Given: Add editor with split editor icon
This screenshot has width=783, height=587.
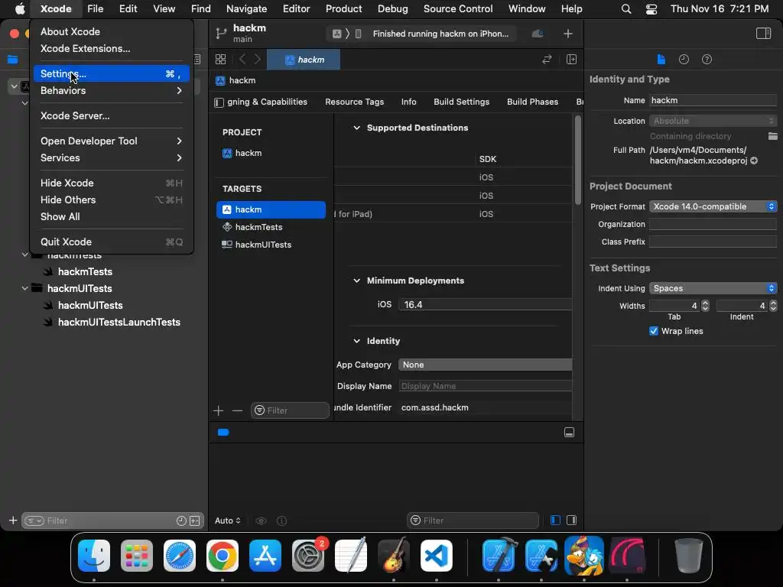Looking at the screenshot, I should click(571, 60).
